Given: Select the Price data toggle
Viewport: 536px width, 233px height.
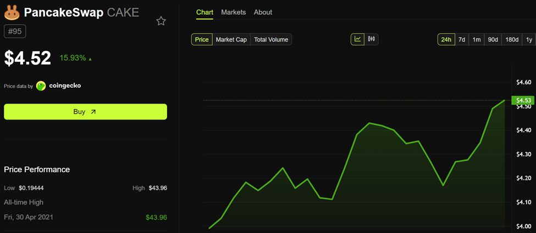Looking at the screenshot, I should (202, 39).
